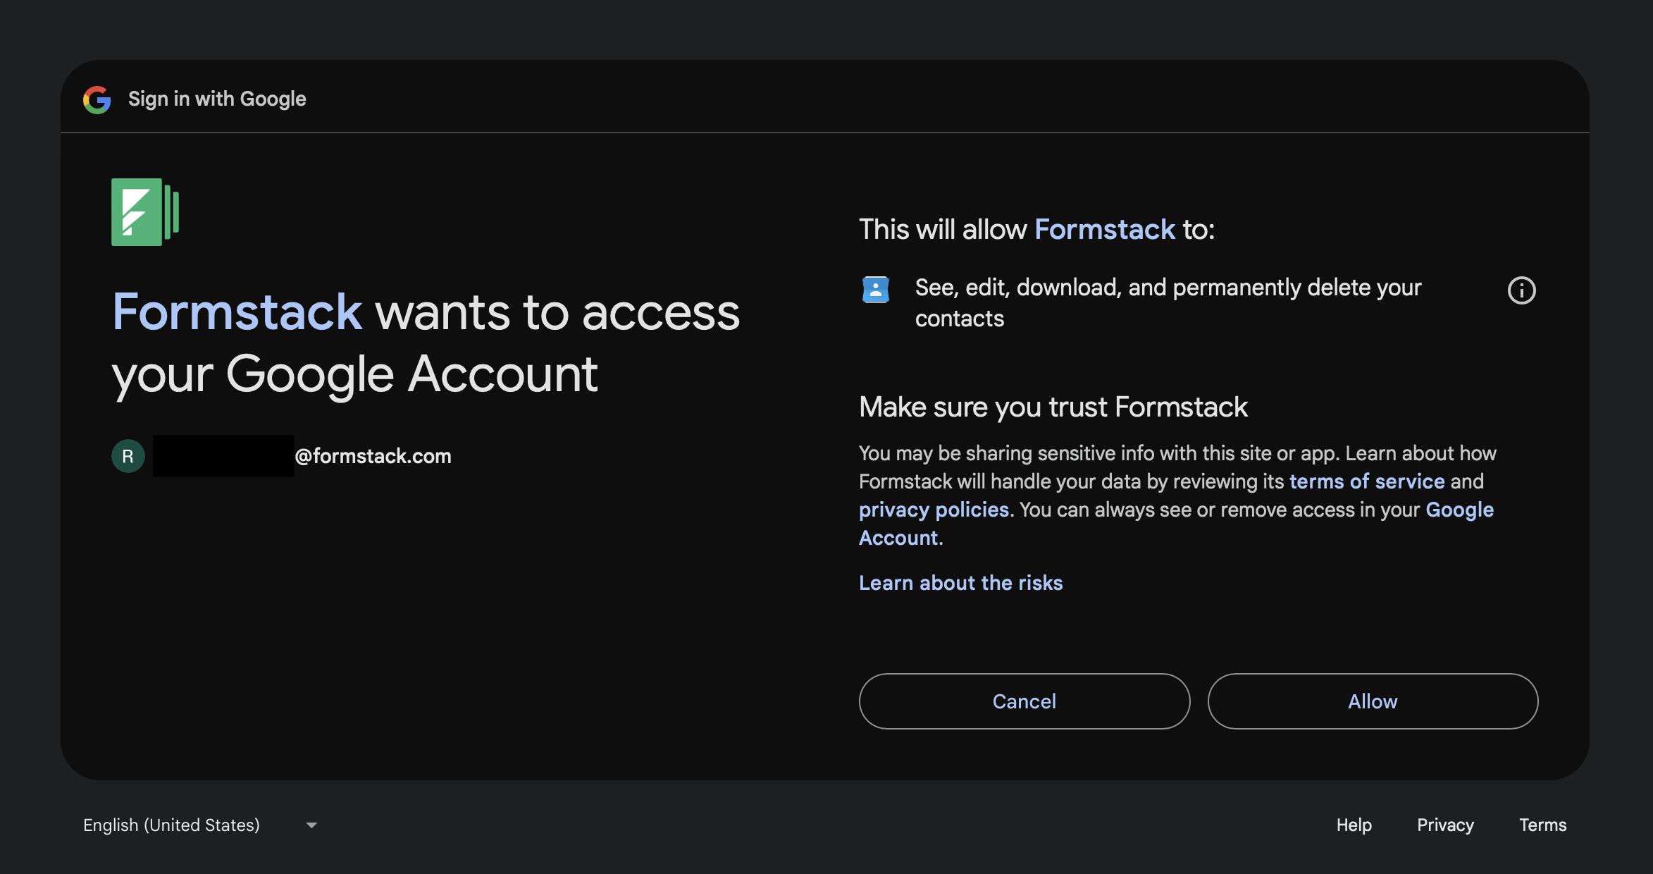Open the terms of service link

click(x=1367, y=481)
